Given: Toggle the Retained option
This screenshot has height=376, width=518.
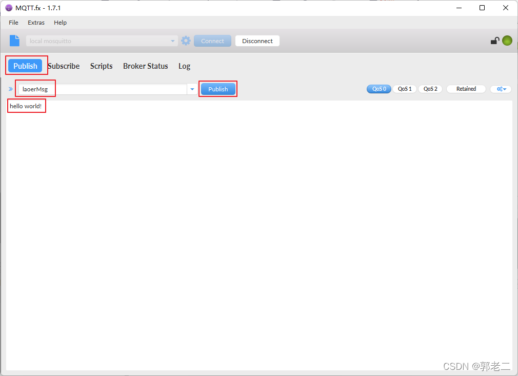Looking at the screenshot, I should pyautogui.click(x=466, y=89).
